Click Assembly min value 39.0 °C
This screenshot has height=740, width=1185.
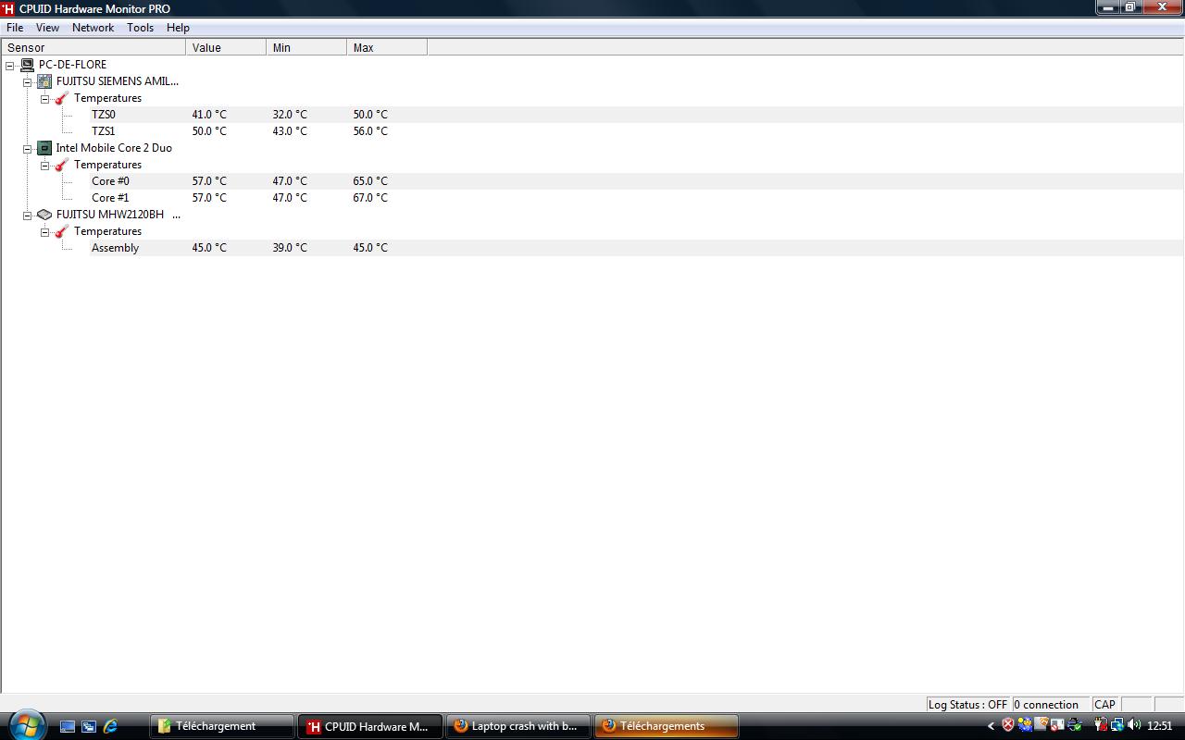coord(290,248)
